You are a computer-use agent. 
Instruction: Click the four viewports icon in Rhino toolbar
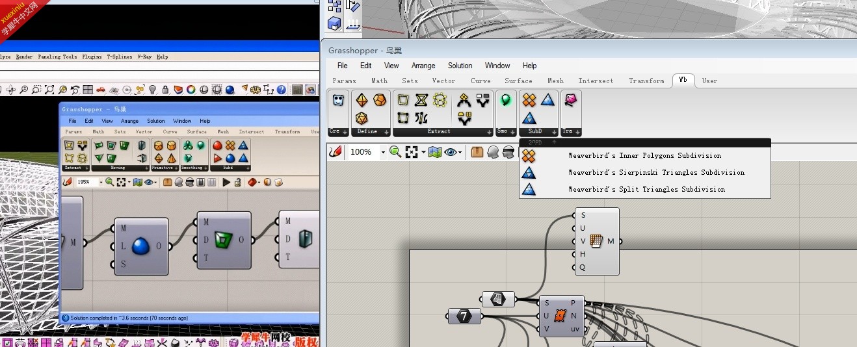[x=88, y=90]
